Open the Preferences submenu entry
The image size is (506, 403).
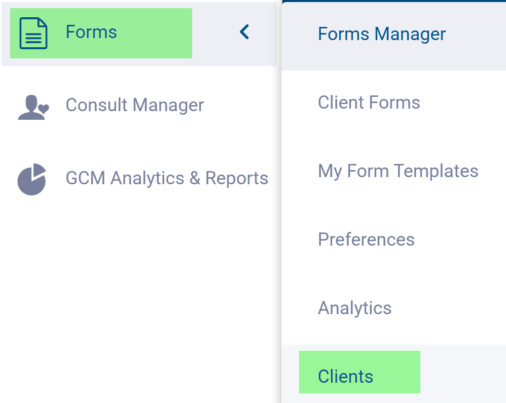pos(366,239)
